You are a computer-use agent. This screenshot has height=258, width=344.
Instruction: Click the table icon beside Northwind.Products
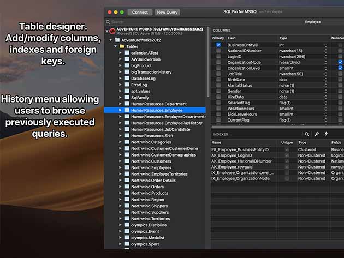pyautogui.click(x=127, y=193)
